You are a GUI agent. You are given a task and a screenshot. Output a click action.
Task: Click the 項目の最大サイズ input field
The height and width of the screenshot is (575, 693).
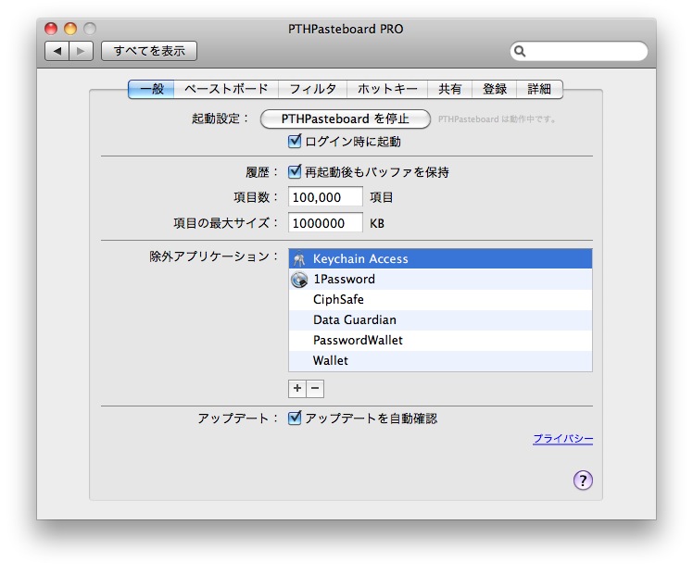(325, 223)
